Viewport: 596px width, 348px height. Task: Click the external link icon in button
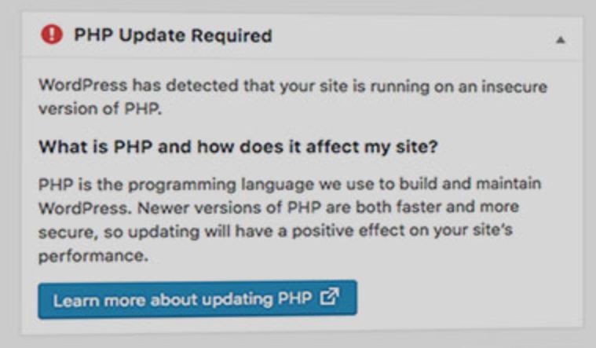(x=329, y=297)
